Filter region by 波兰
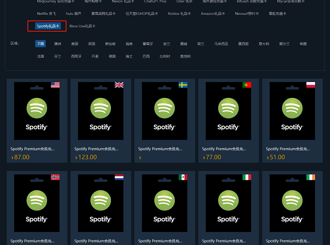Image resolution: width=330 pixels, height=245 pixels. pyautogui.click(x=167, y=44)
